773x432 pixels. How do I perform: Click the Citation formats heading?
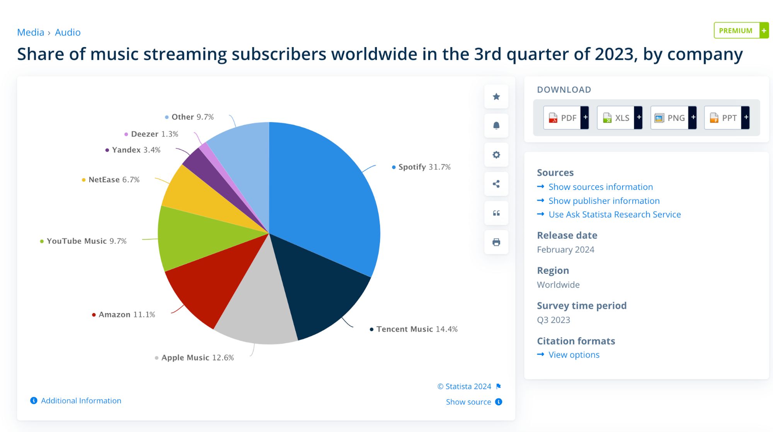tap(576, 341)
